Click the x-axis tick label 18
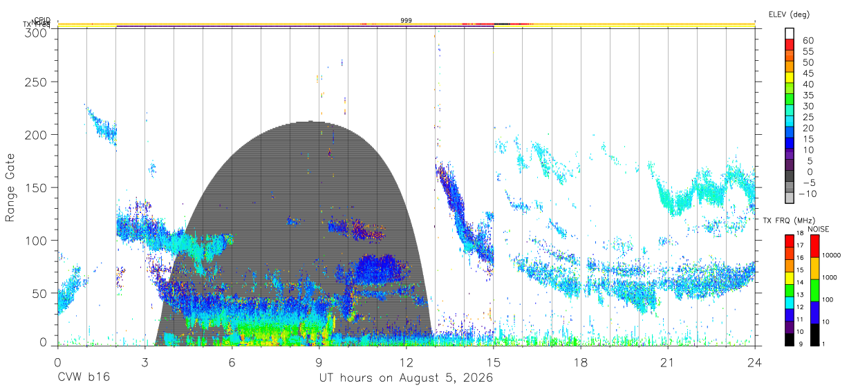Viewport: 849px width, 392px height. tap(581, 362)
